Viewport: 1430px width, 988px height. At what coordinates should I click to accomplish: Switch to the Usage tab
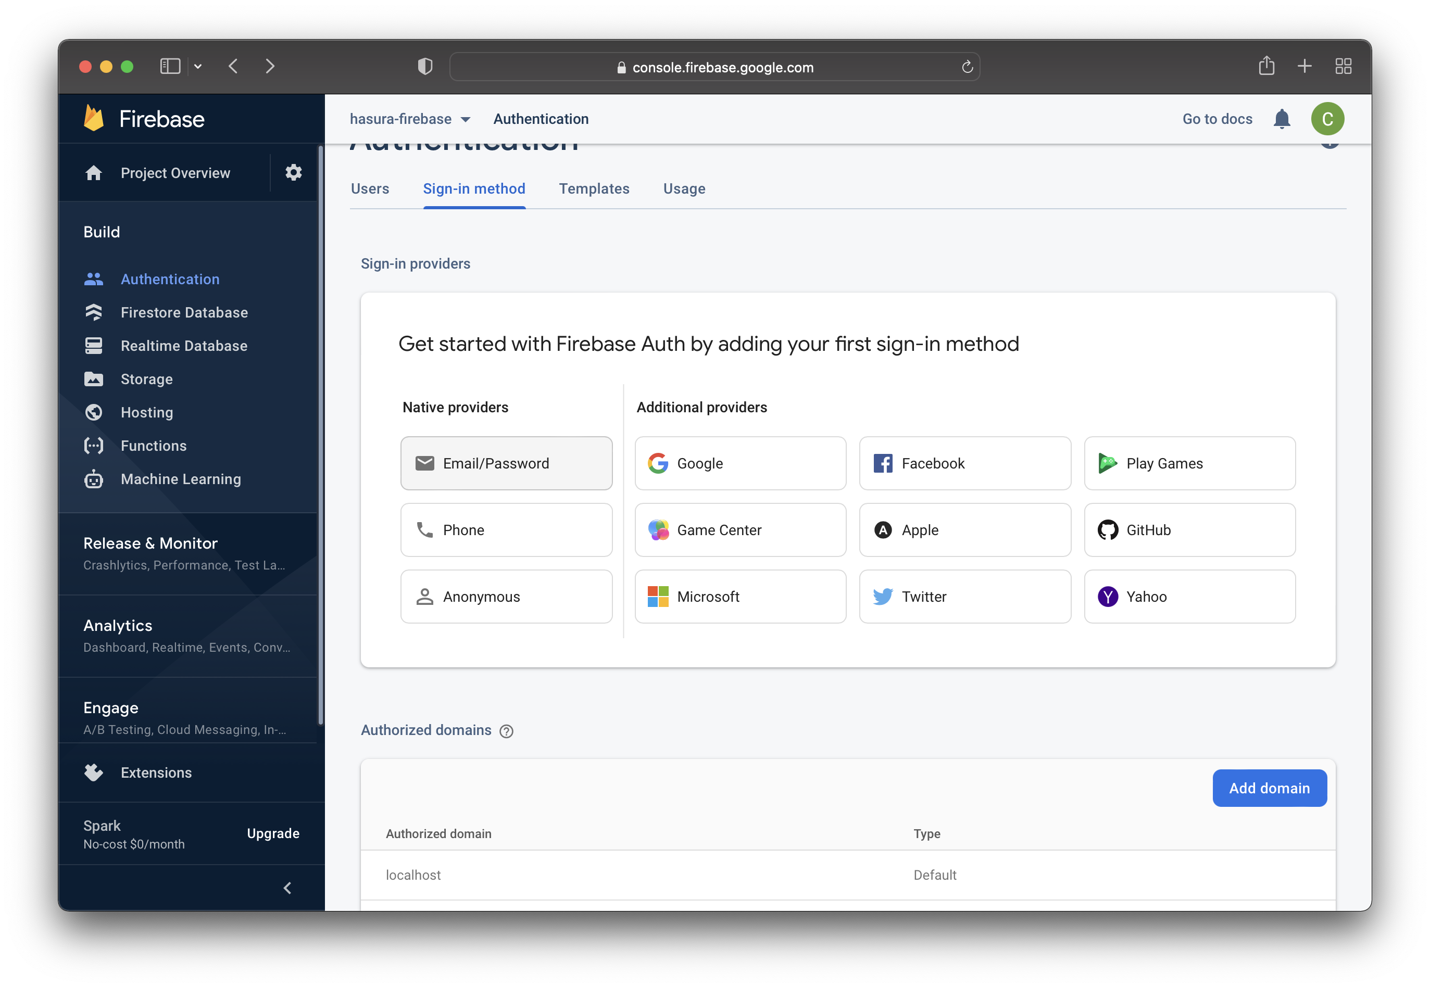coord(684,189)
